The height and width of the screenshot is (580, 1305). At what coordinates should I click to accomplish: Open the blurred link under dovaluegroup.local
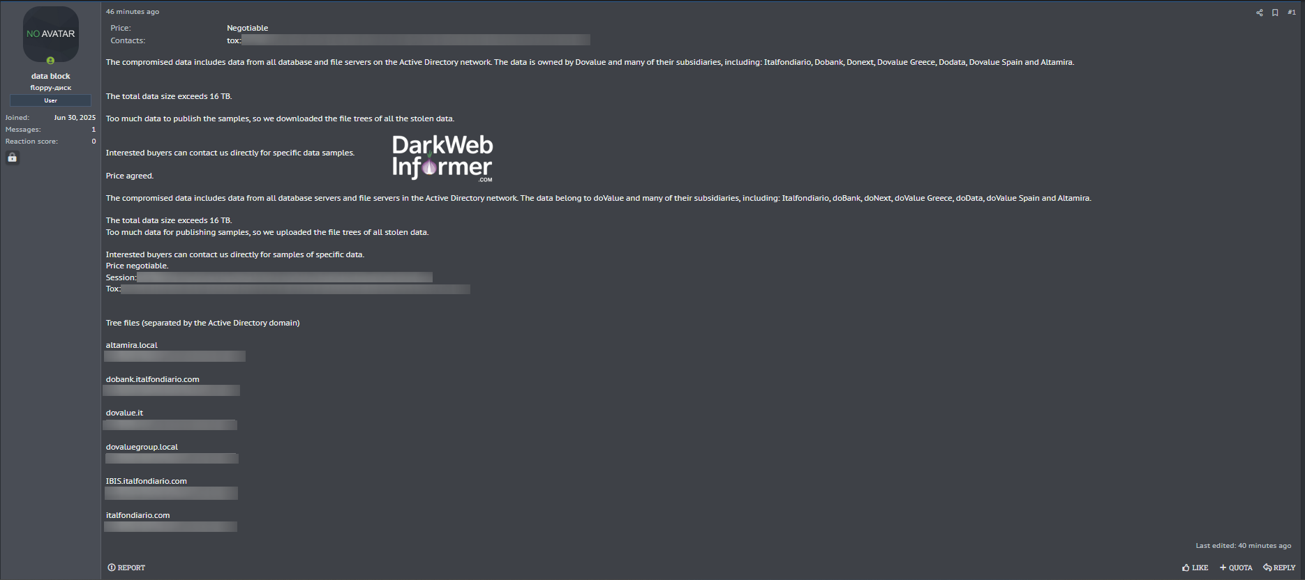[172, 458]
